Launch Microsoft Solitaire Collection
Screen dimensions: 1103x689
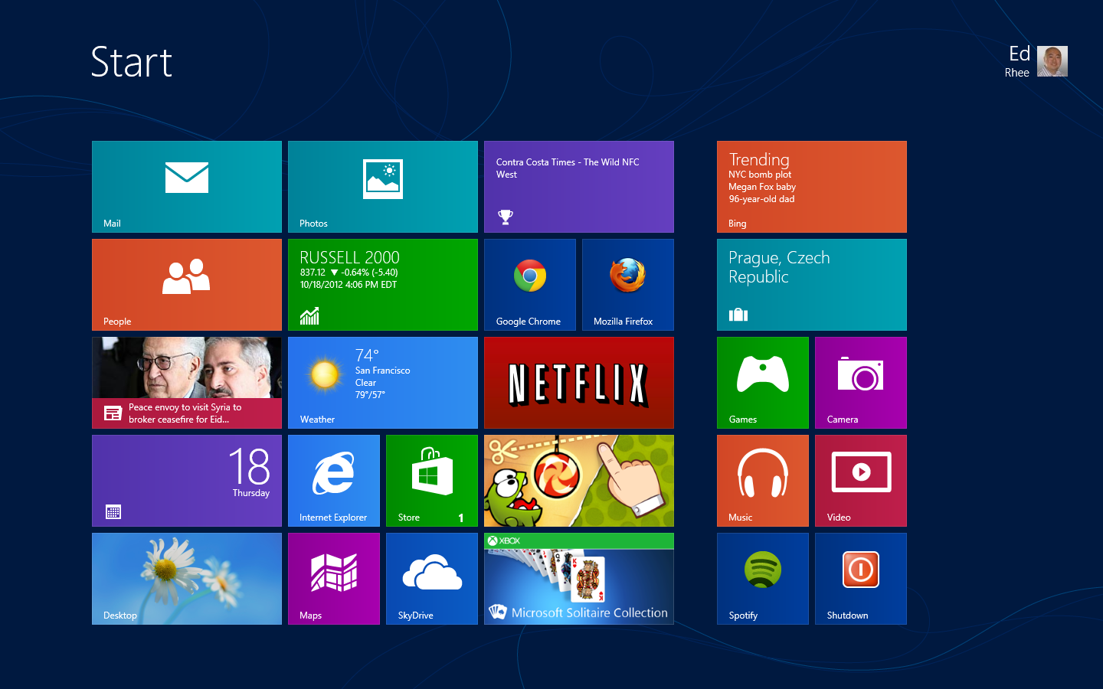point(579,579)
